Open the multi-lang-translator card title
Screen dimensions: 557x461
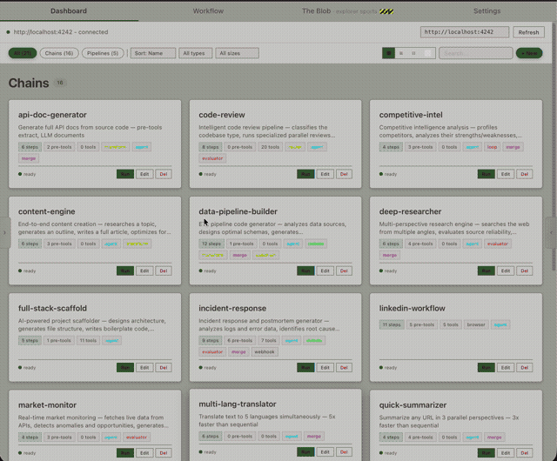click(x=238, y=404)
